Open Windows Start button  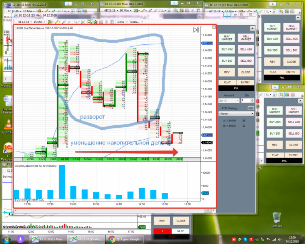point(6,239)
